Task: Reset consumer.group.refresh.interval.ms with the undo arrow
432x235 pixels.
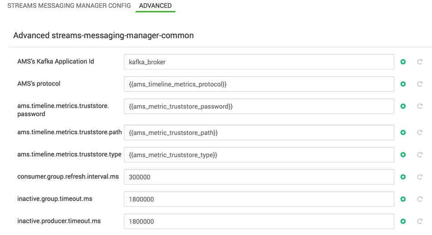Action: pos(420,177)
